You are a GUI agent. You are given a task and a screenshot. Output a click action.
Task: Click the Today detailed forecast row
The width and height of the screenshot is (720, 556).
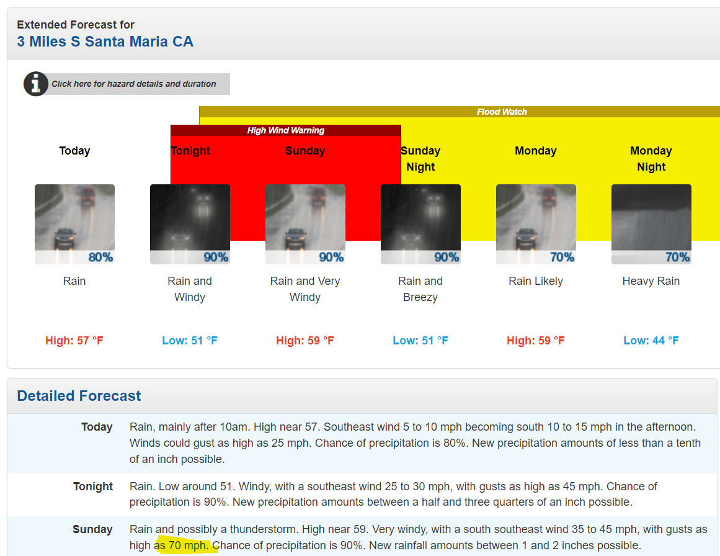tap(415, 443)
